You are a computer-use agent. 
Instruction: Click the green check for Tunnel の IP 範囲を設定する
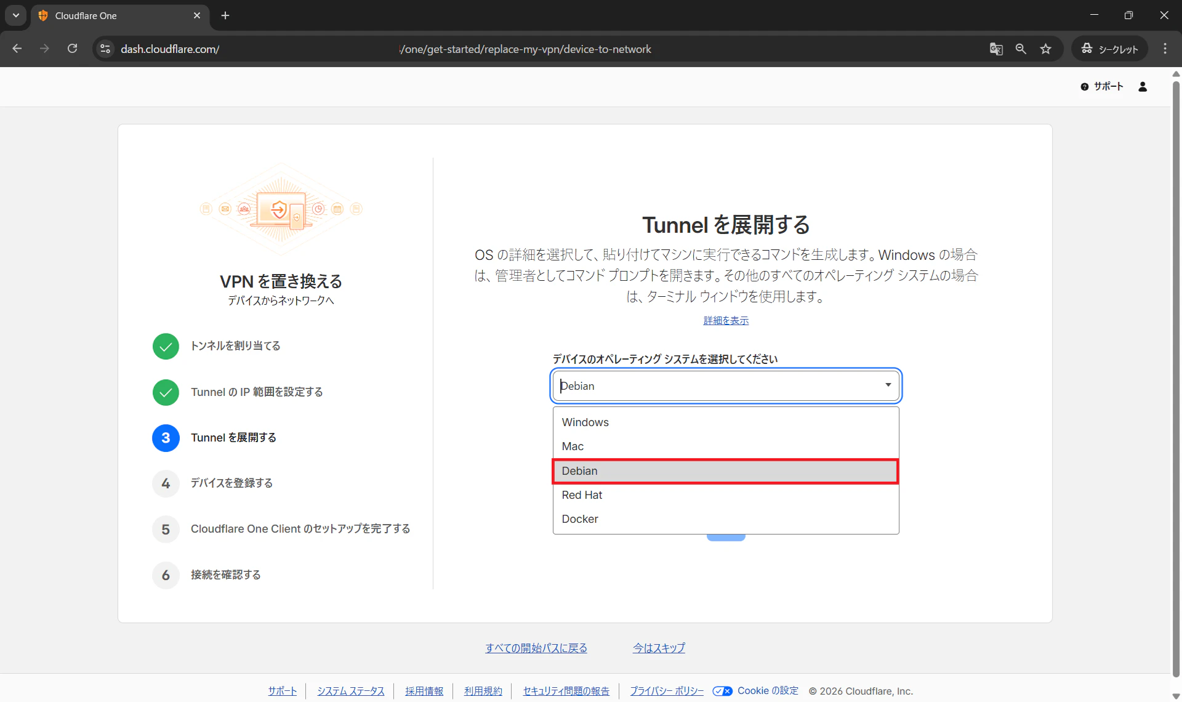coord(166,392)
